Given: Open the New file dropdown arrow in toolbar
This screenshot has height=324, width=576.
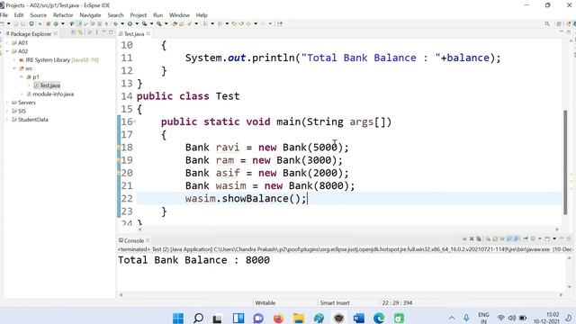Looking at the screenshot, I should tap(8, 24).
